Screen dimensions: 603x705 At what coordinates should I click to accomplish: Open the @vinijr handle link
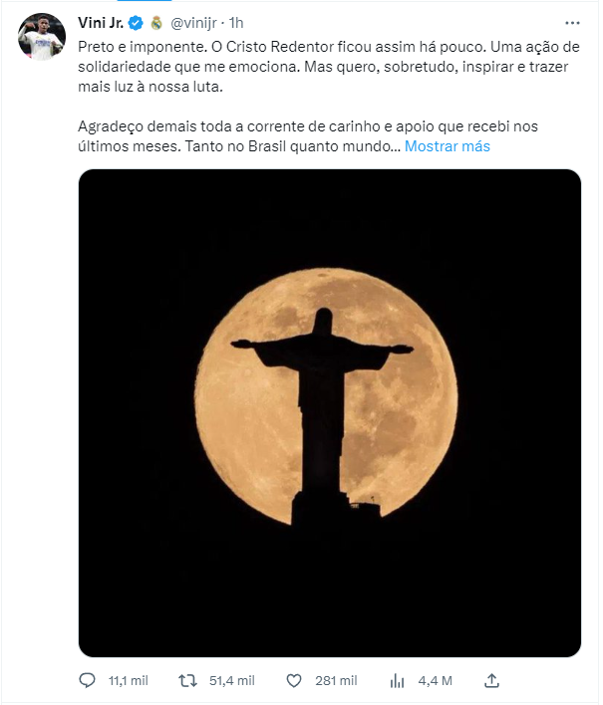pyautogui.click(x=193, y=23)
